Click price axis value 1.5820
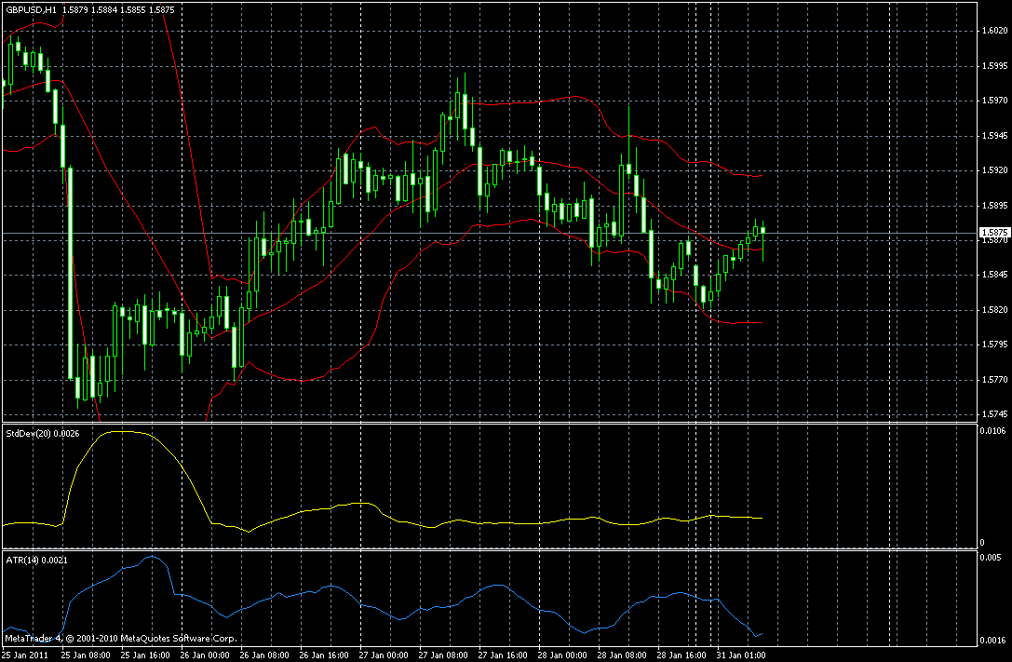Viewport: 1012px width, 662px height. pos(994,310)
